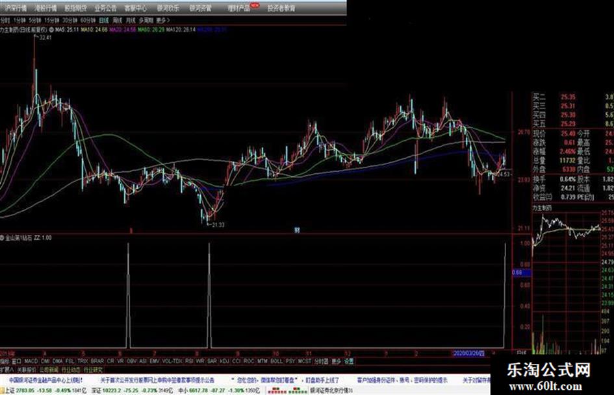
Task: Switch to the 关联报价 tab
Action: click(x=26, y=370)
